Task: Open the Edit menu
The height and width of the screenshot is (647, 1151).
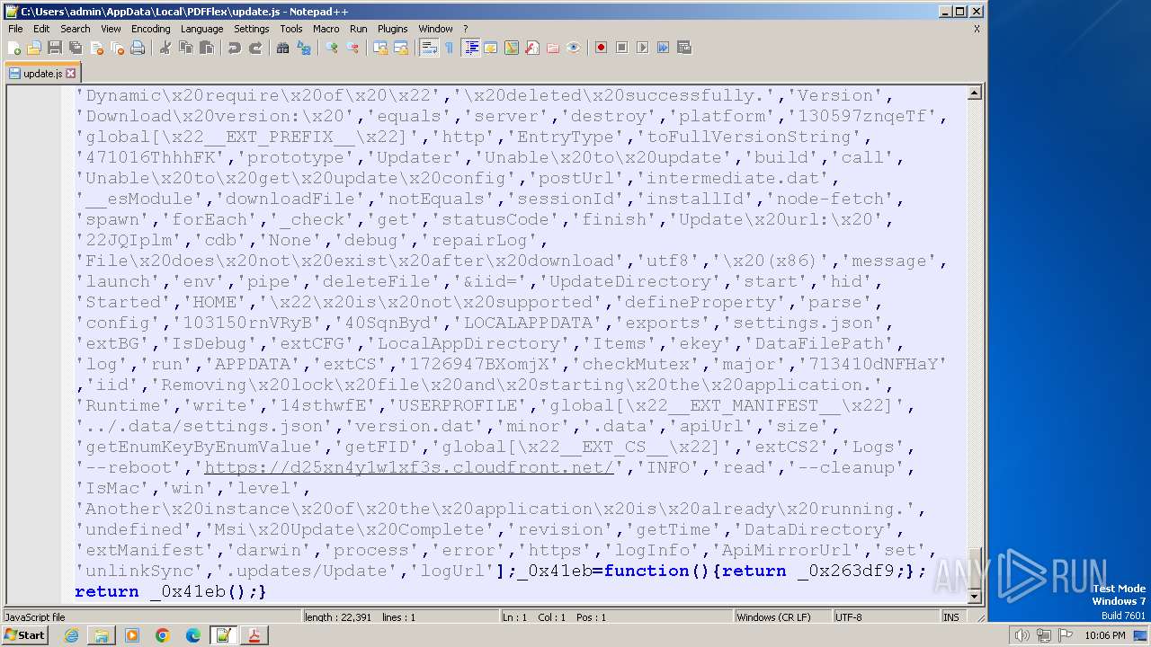Action: (x=41, y=29)
